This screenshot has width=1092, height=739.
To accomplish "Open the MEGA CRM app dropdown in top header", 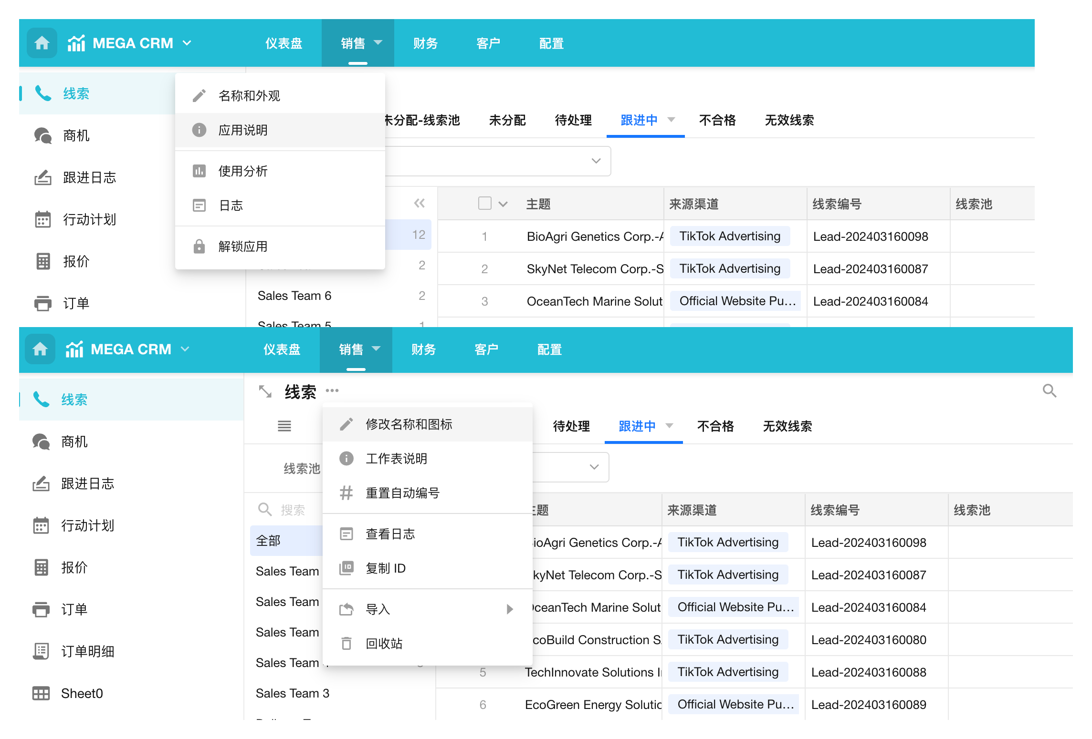I will pos(187,43).
